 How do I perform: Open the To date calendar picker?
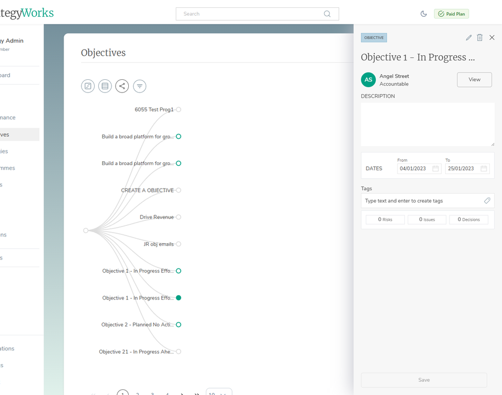pos(484,168)
